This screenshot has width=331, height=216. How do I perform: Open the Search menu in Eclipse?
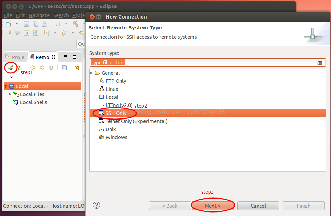[61, 15]
